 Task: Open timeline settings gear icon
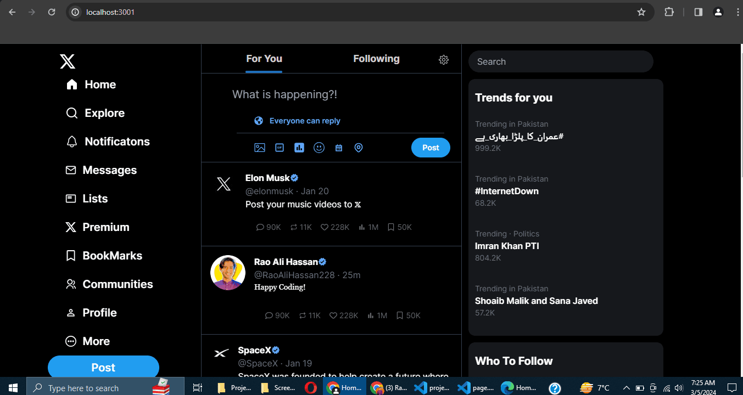(x=444, y=60)
